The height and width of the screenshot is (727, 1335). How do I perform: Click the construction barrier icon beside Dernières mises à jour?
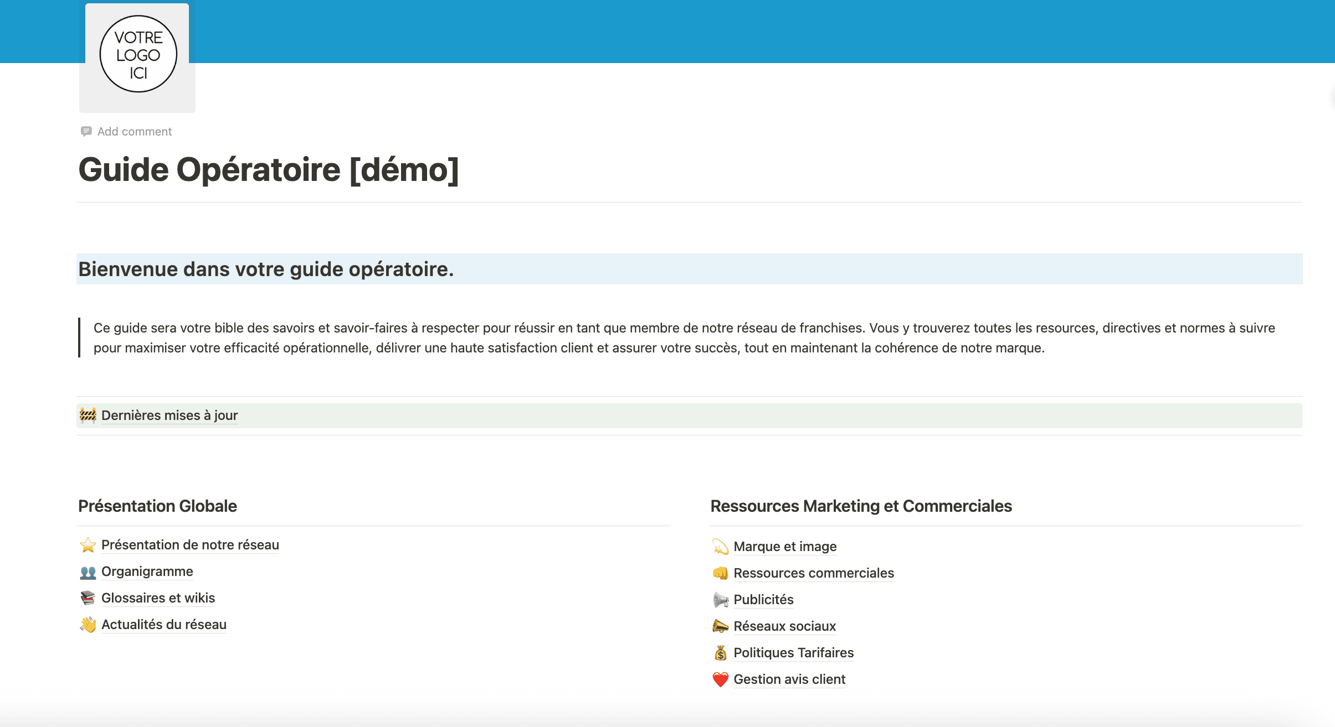[88, 415]
